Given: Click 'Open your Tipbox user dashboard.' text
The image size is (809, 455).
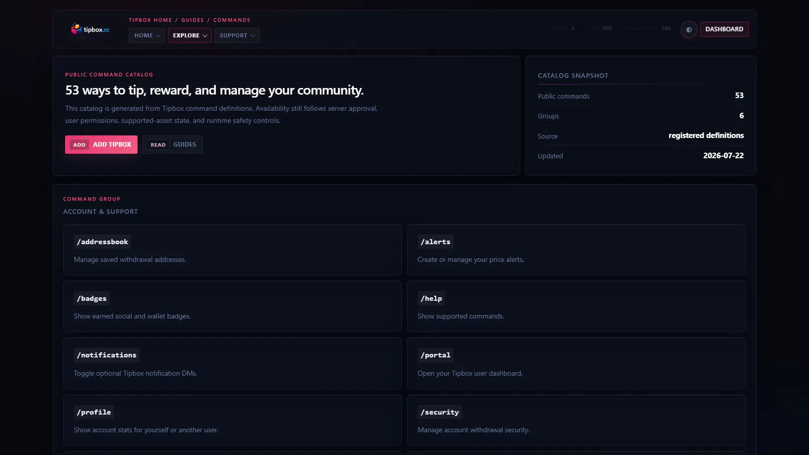Looking at the screenshot, I should 470,373.
